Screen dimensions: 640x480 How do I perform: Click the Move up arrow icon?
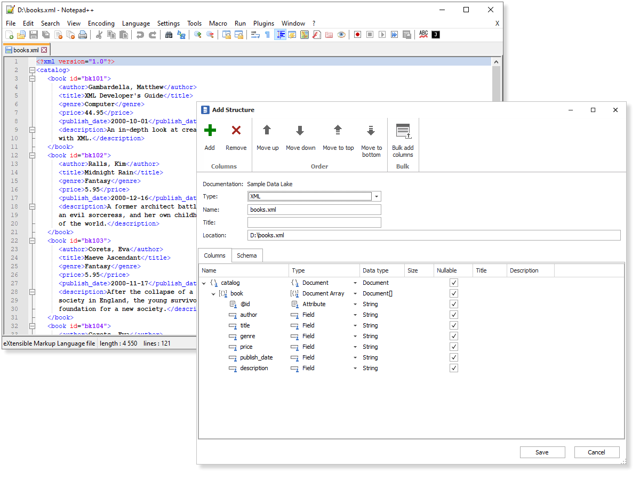click(x=267, y=131)
